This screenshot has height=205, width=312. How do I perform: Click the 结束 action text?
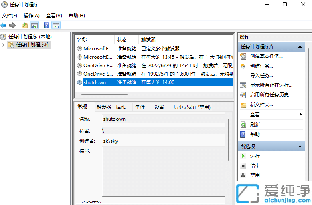tap(255, 166)
